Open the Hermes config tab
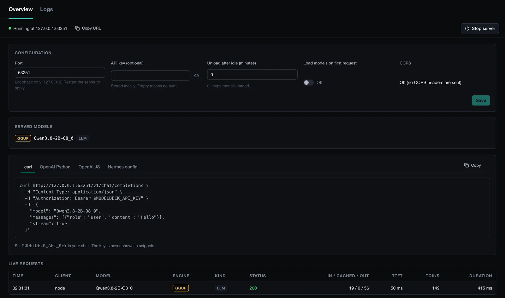The width and height of the screenshot is (505, 298). tap(123, 167)
